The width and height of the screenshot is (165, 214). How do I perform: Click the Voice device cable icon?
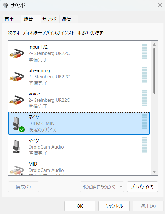pyautogui.click(x=17, y=100)
